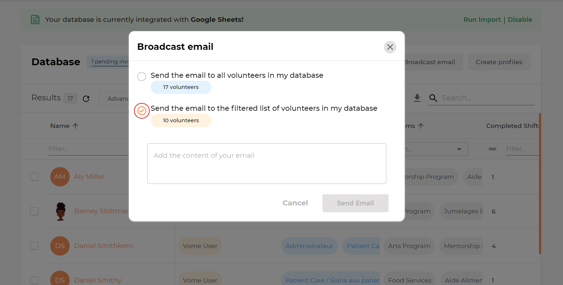Click the 17 volunteers badge
Screen dimensions: 563x285
coord(181,87)
